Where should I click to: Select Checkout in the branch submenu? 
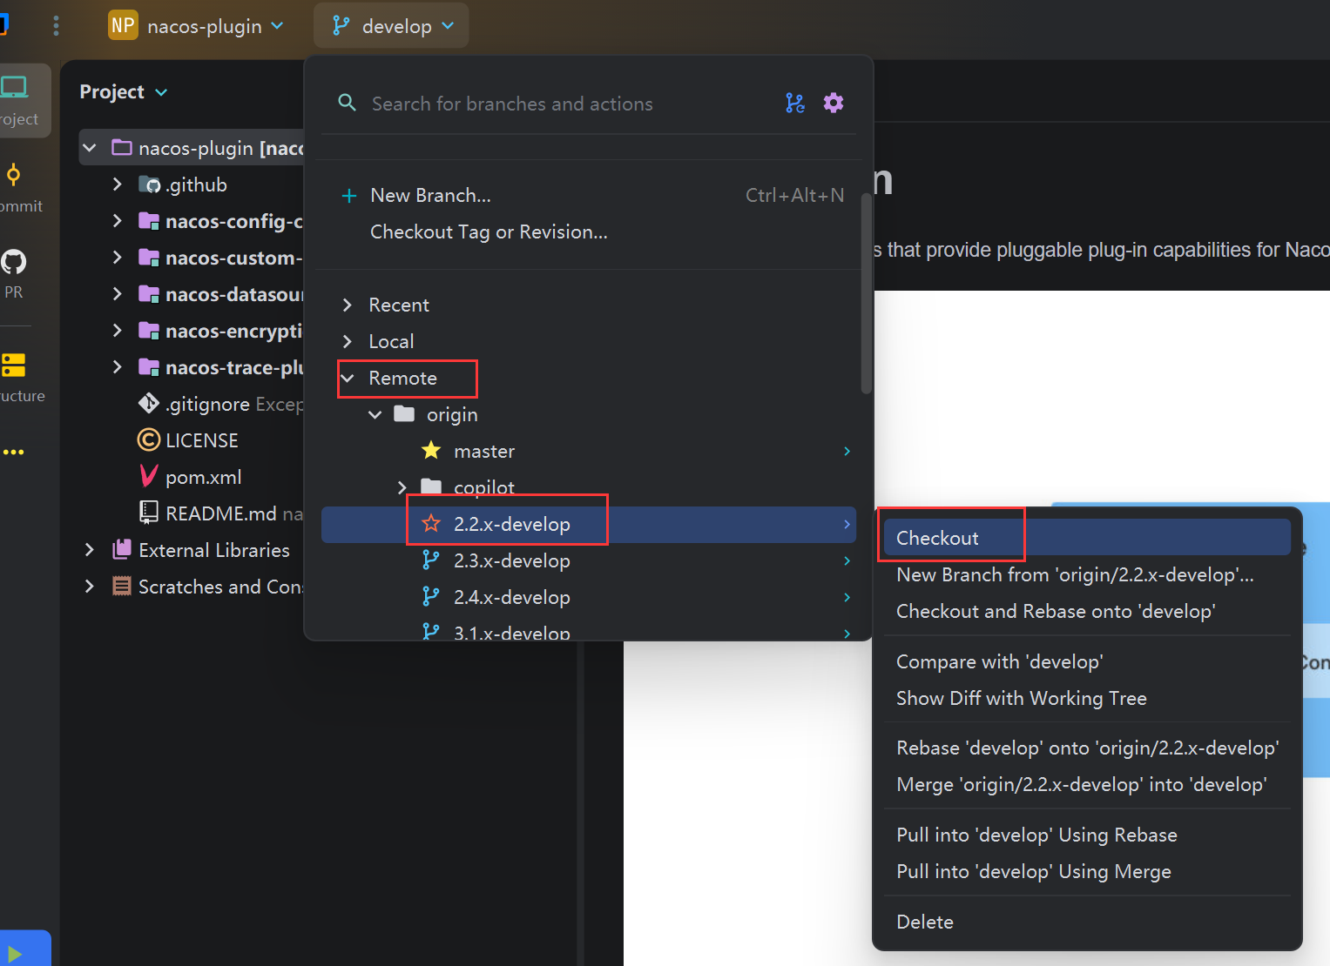[x=1087, y=538]
